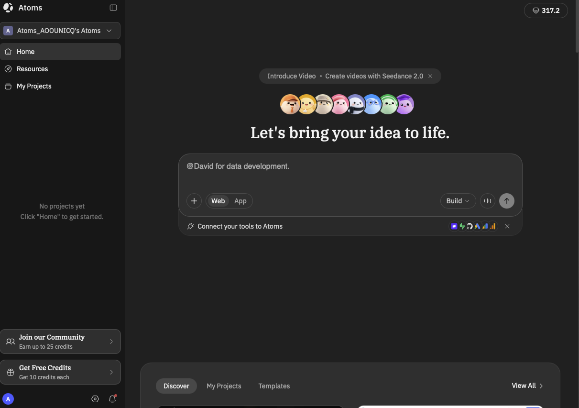The width and height of the screenshot is (579, 408).
Task: Expand the Join our Community card
Action: tap(60, 342)
